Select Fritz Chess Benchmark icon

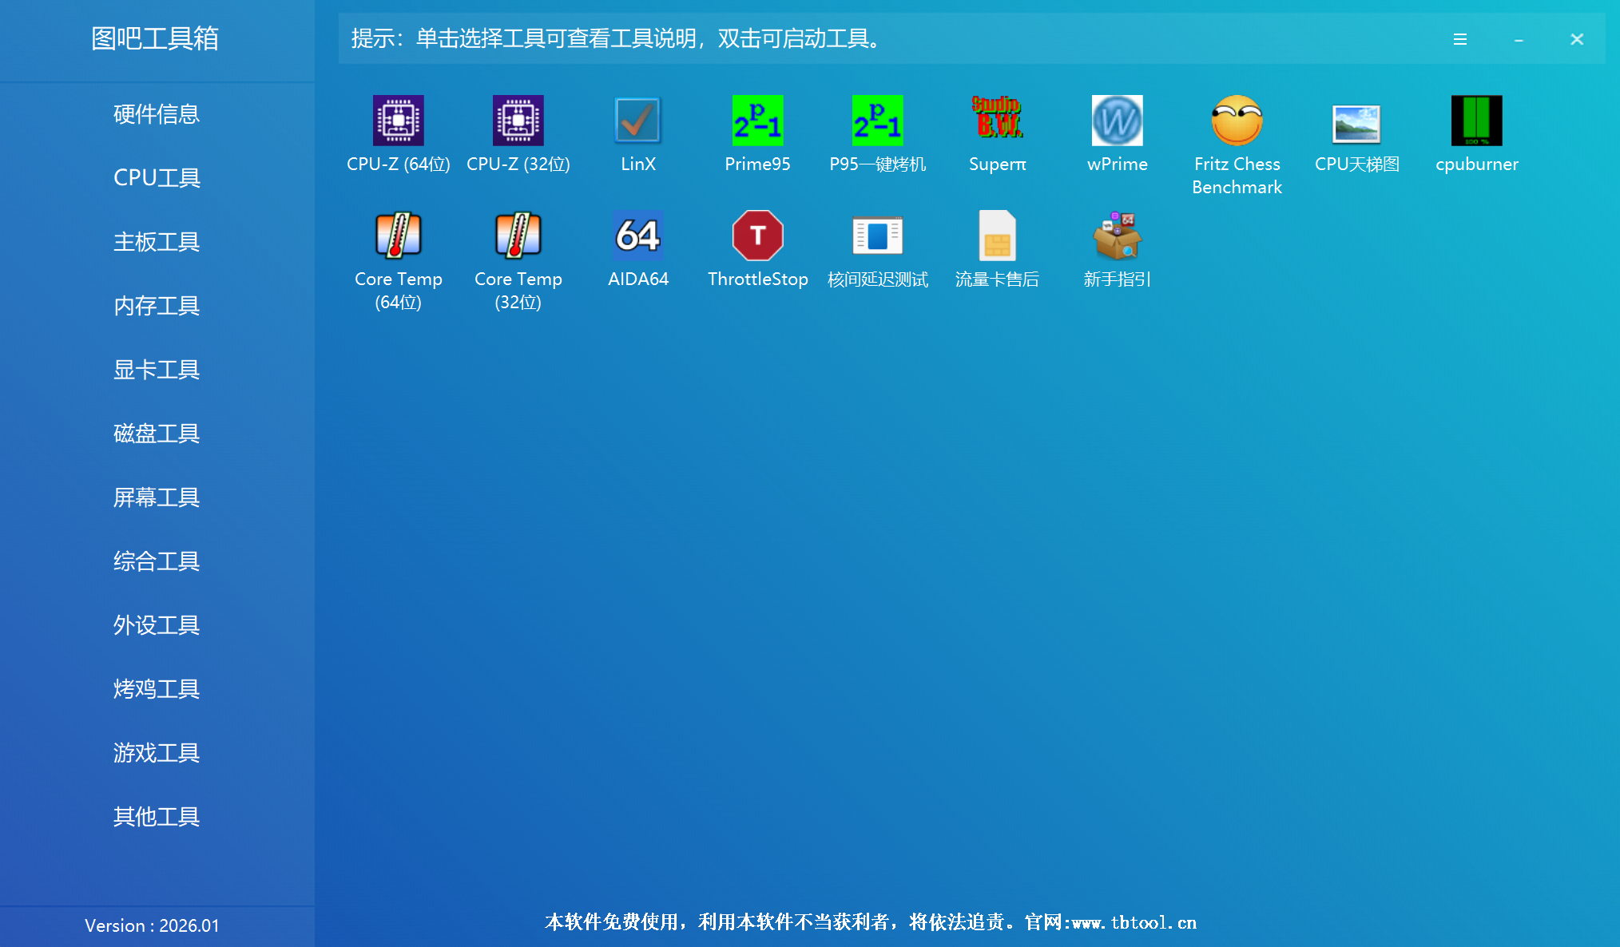pyautogui.click(x=1237, y=121)
